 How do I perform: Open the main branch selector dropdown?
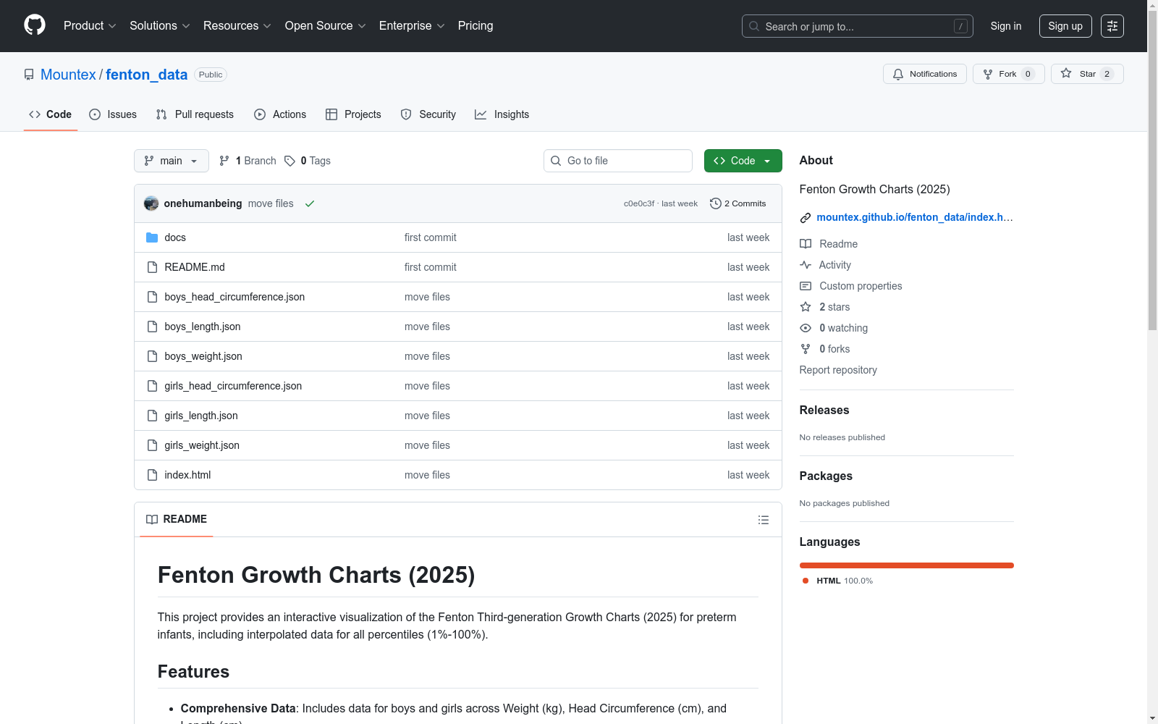172,161
